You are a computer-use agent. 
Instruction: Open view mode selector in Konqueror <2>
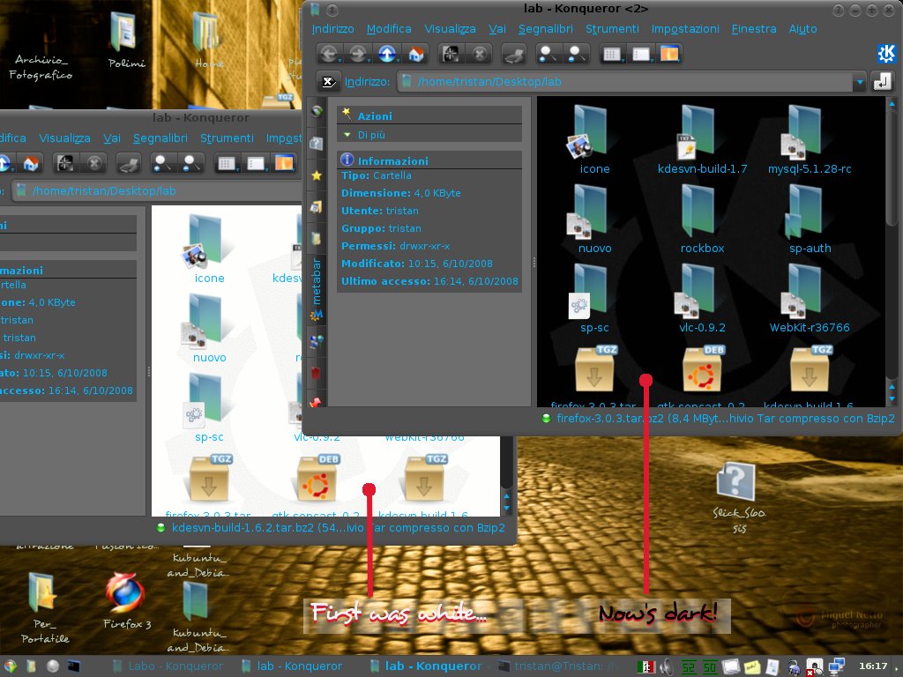pyautogui.click(x=669, y=54)
